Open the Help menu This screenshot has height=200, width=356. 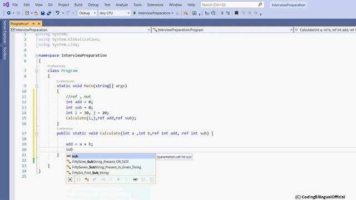point(191,4)
